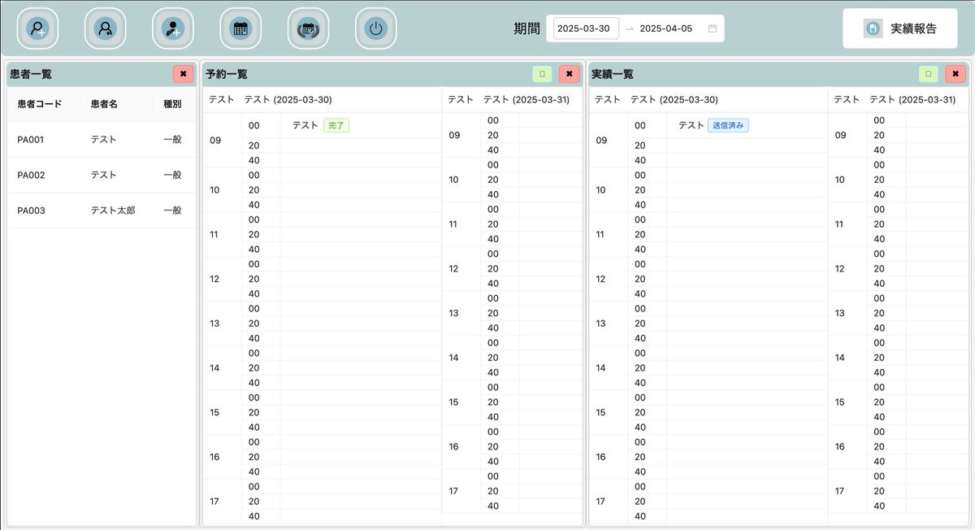975x530 pixels.
Task: Click the 実績報告 report button
Action: (899, 28)
